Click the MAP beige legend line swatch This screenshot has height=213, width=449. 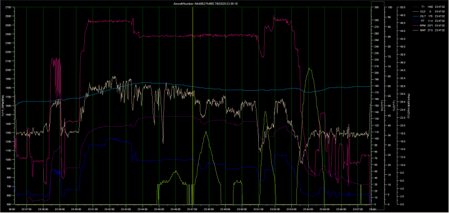[x=415, y=30]
